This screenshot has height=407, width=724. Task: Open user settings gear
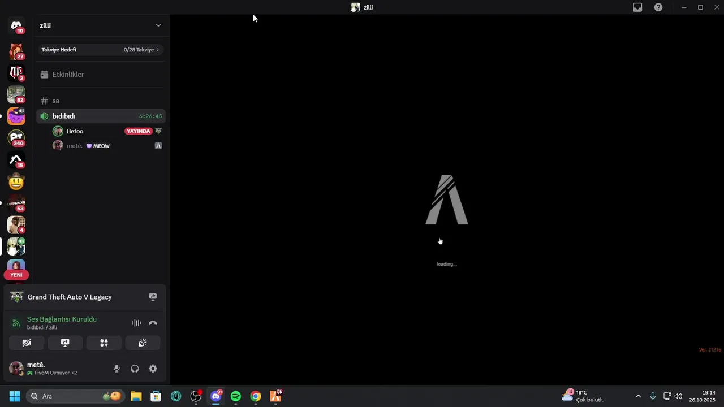coord(153,369)
